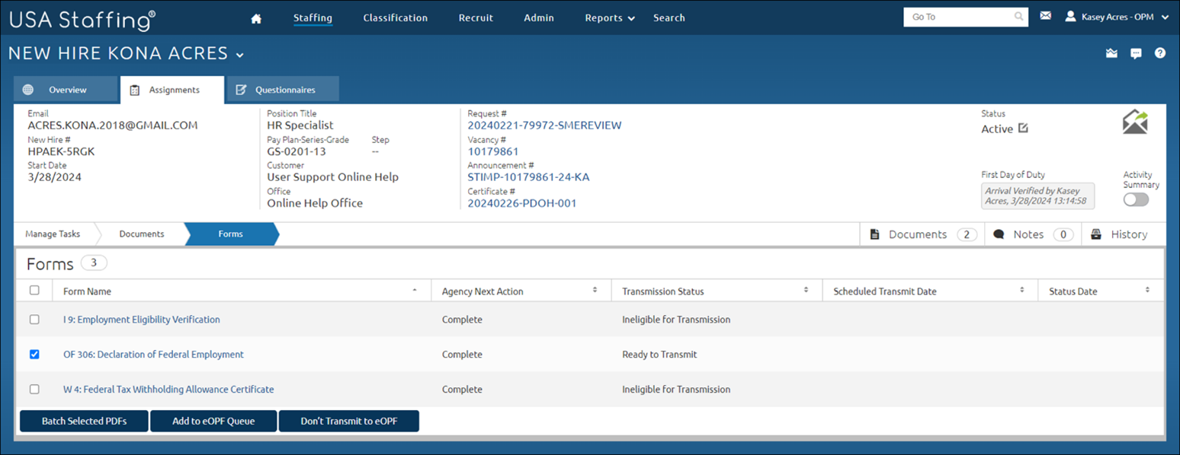Sort by Status Date column arrows

[1147, 291]
